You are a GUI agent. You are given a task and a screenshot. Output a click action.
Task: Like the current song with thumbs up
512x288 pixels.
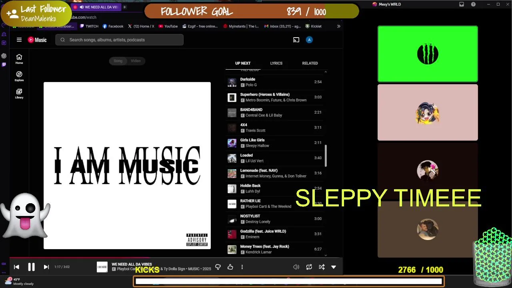(230, 267)
